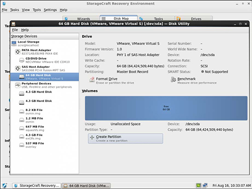
Task: Click the network system tray icon
Action: [205, 185]
